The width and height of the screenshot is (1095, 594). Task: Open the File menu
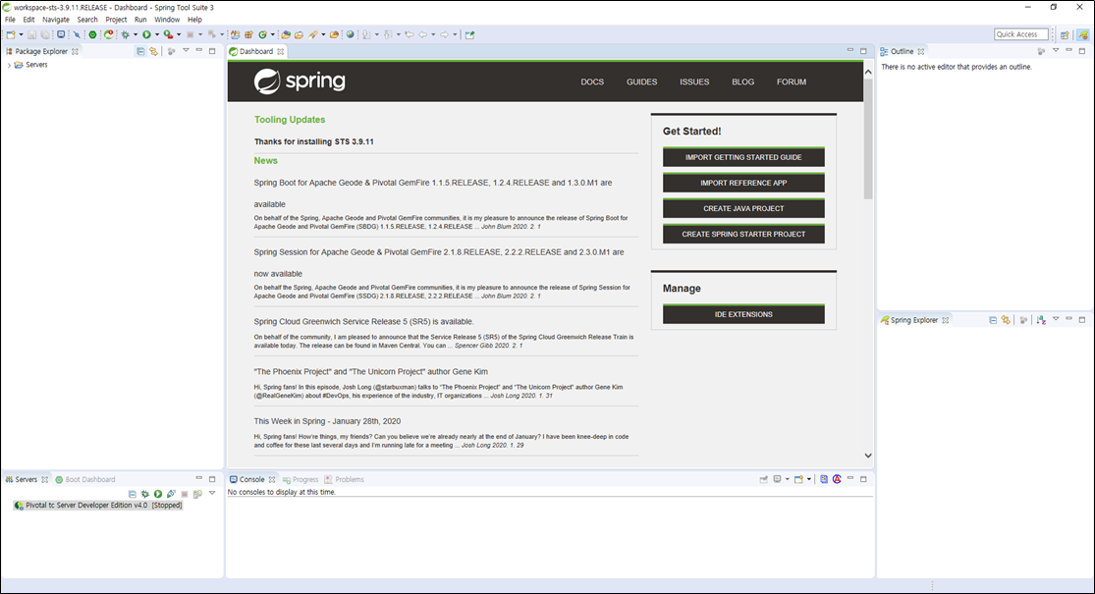pos(10,20)
